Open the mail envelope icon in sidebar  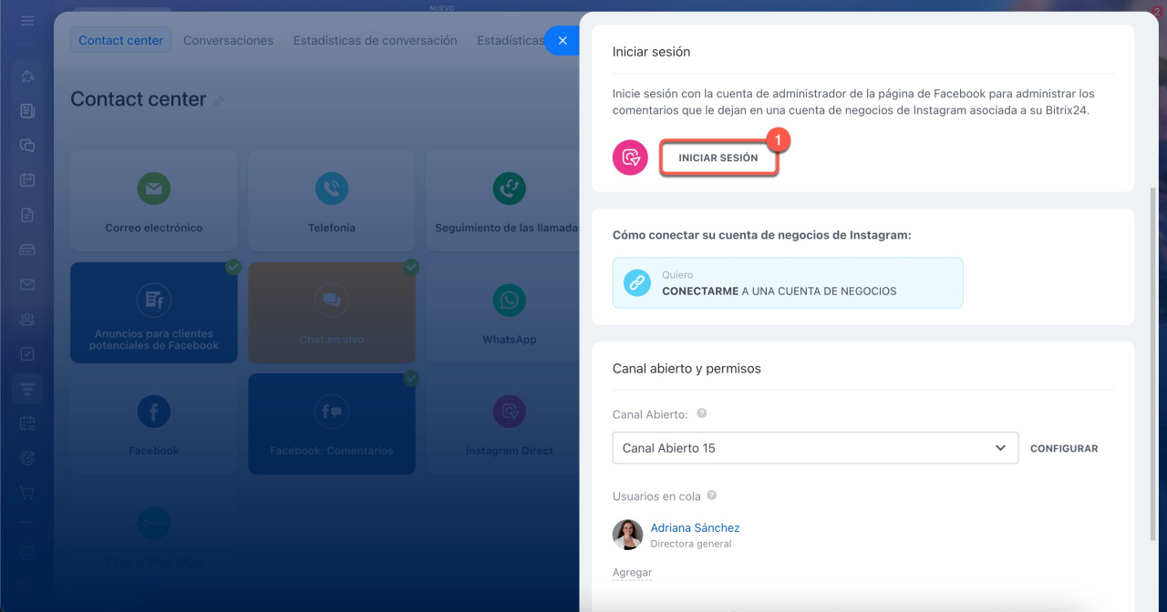pyautogui.click(x=27, y=284)
